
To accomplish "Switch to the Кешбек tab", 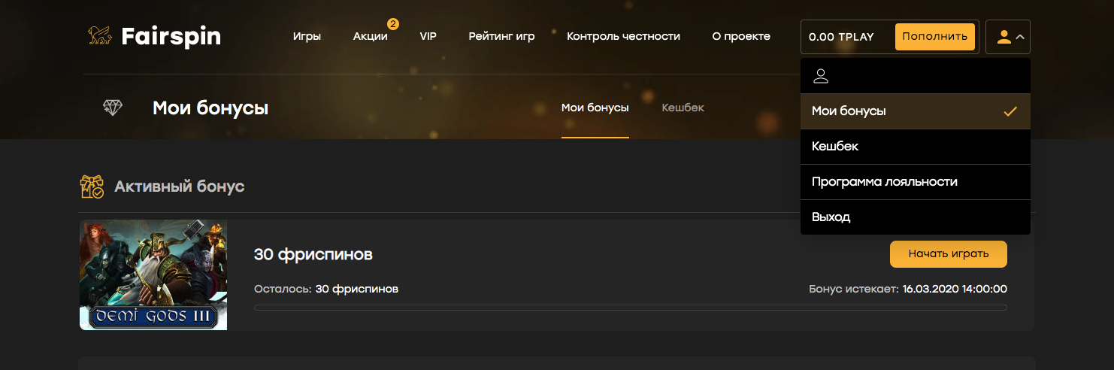I will click(x=683, y=108).
